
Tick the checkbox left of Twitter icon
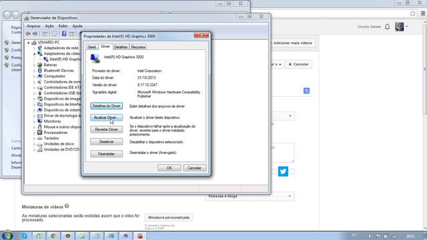click(274, 171)
